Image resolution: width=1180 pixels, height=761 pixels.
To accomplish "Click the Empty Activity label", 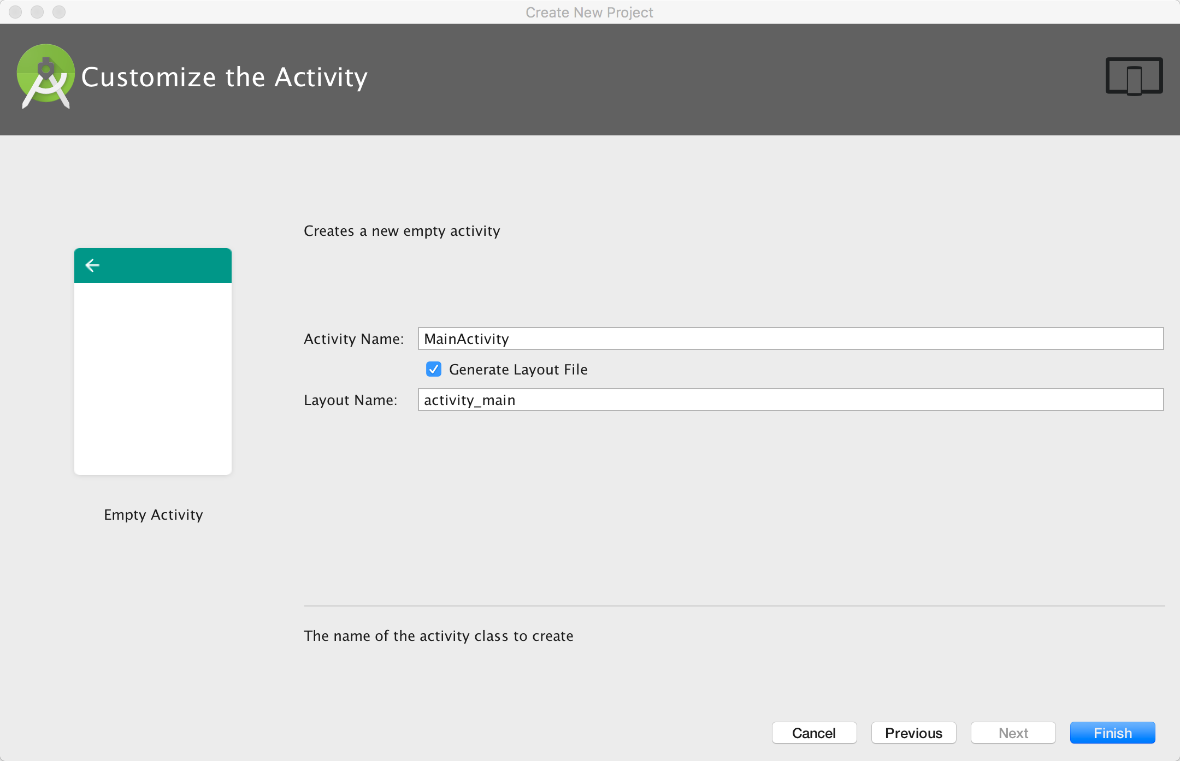I will click(153, 515).
